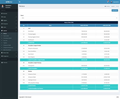This screenshot has width=120, height=99.
Task: Expand the Usaha submenu arrow
Action: [x=16, y=27]
